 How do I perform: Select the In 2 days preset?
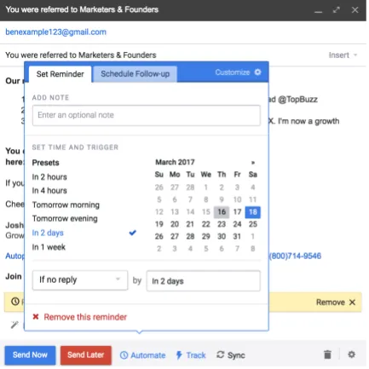click(x=48, y=233)
